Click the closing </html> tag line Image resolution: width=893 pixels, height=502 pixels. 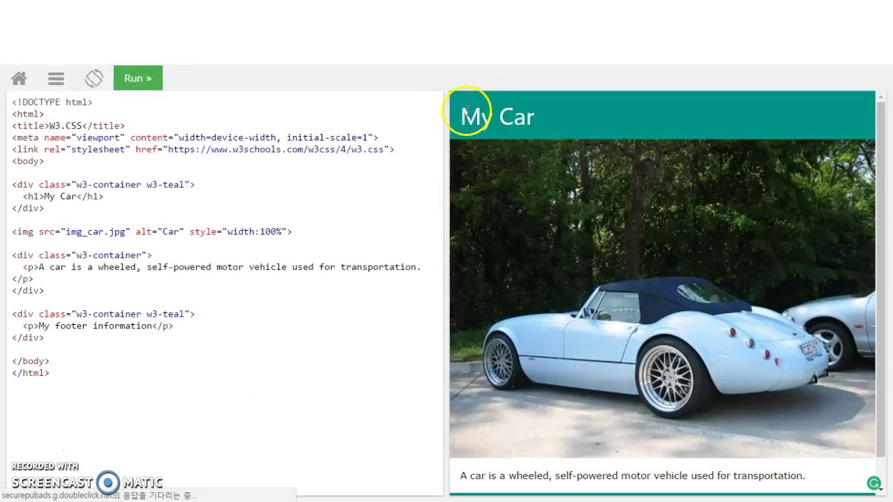pos(31,373)
